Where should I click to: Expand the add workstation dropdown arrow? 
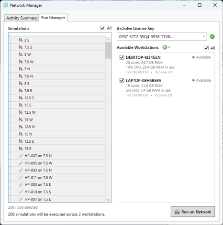169,47
